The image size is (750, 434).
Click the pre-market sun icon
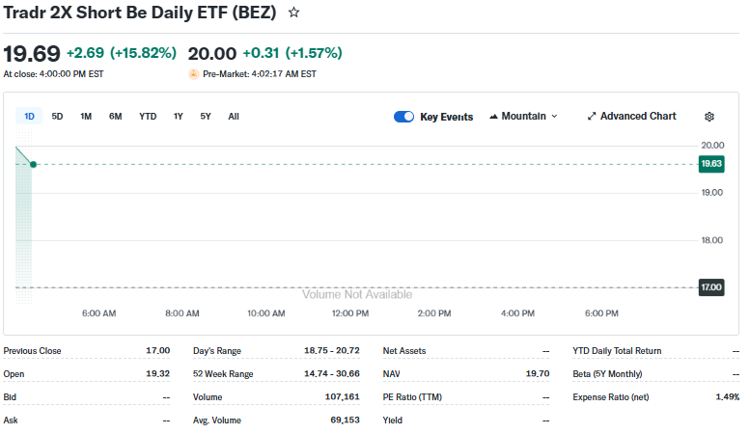pos(193,74)
